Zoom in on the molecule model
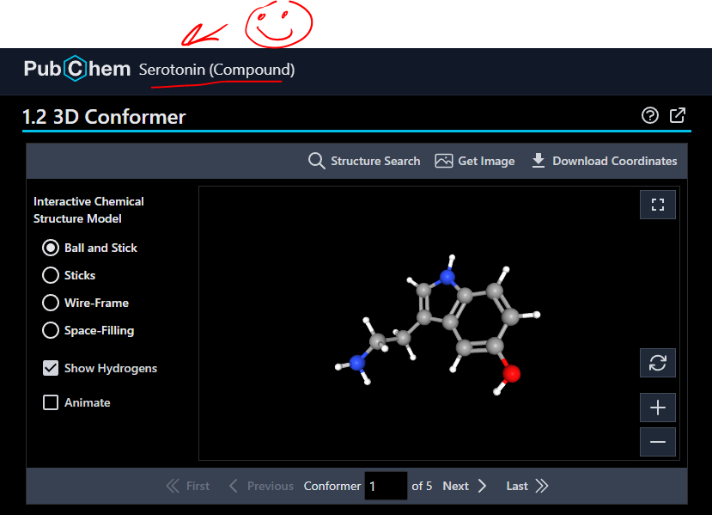The width and height of the screenshot is (712, 515). [658, 408]
